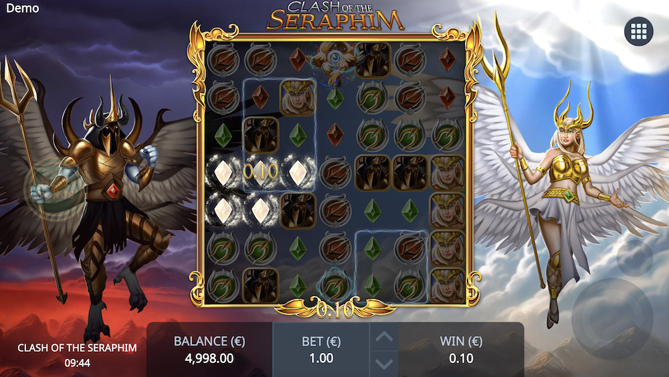This screenshot has width=669, height=377.
Task: Click the dark seraph symbol in top row
Action: point(373,60)
